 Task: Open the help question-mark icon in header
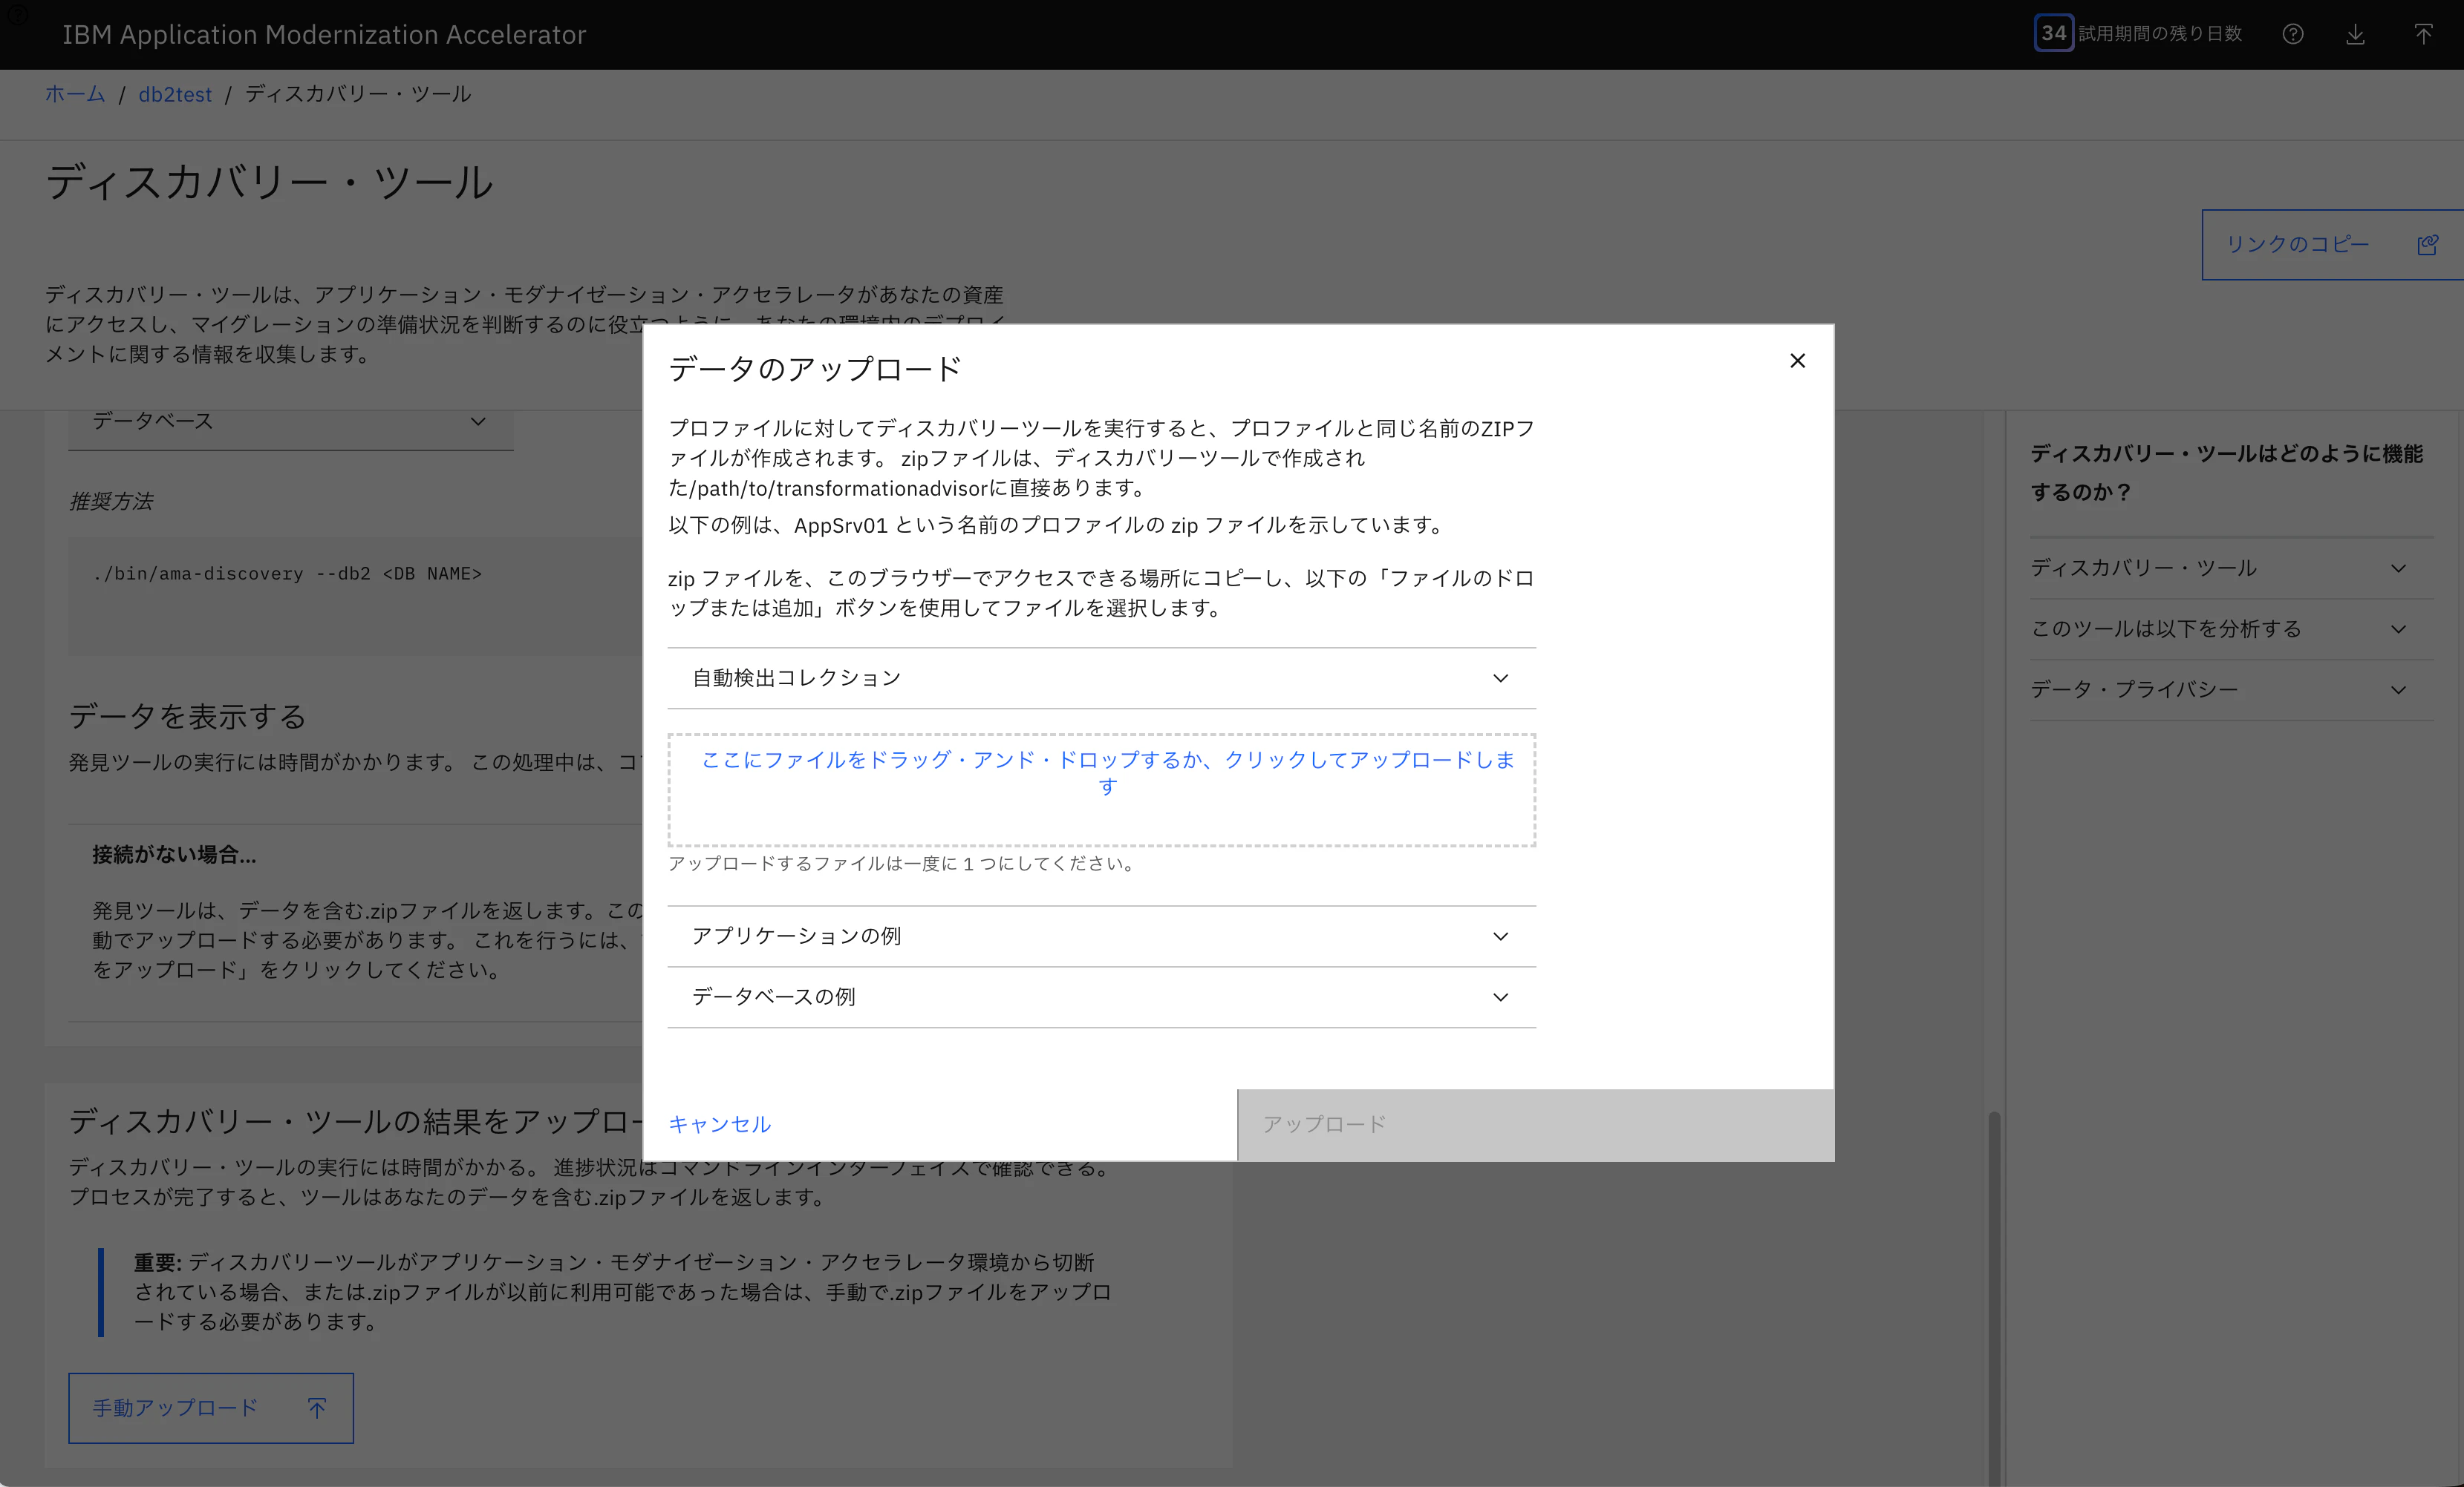(x=2293, y=34)
